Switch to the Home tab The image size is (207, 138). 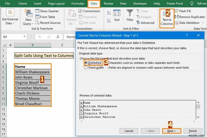pyautogui.click(x=23, y=4)
